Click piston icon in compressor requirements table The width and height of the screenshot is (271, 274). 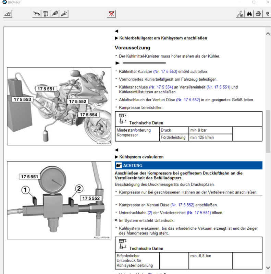123,119
